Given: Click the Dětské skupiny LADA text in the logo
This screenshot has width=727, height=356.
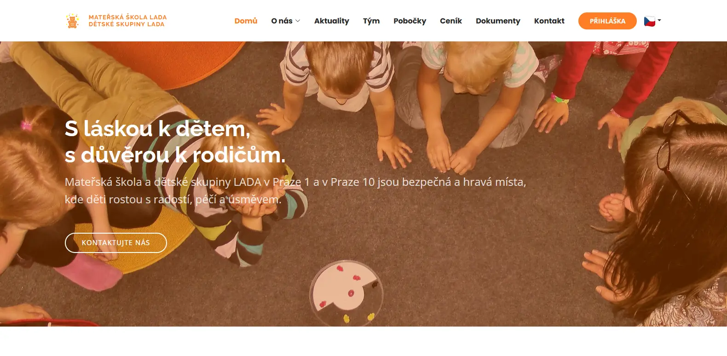Looking at the screenshot, I should [x=127, y=24].
